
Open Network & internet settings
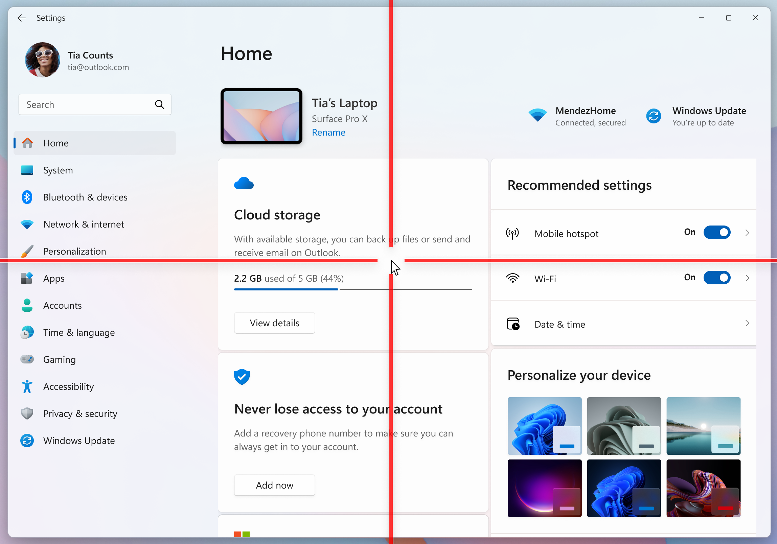(83, 224)
